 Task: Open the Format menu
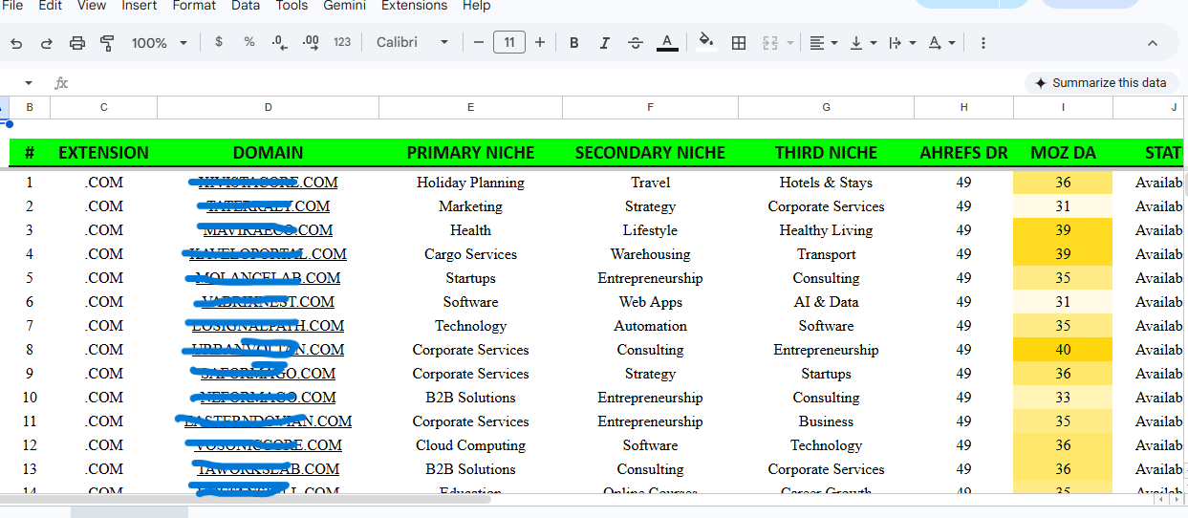[194, 6]
